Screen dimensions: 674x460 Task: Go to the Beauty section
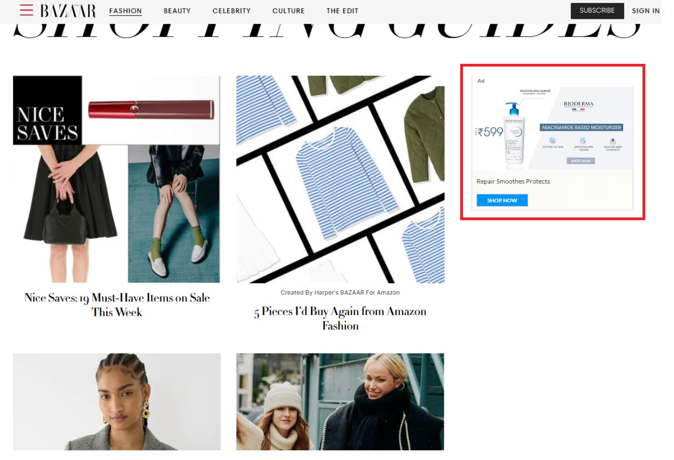177,11
